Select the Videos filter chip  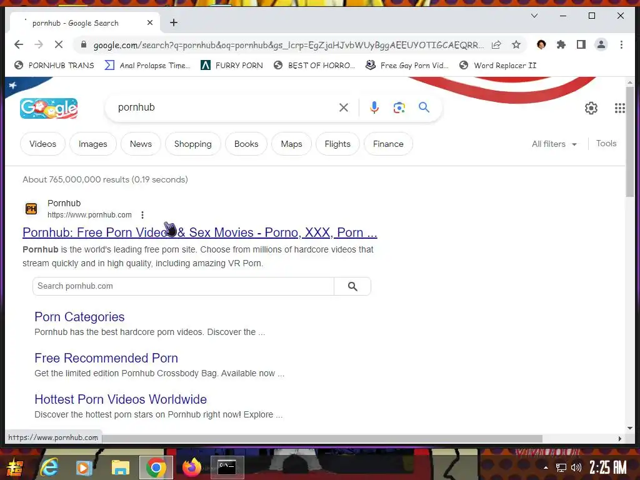coord(42,144)
